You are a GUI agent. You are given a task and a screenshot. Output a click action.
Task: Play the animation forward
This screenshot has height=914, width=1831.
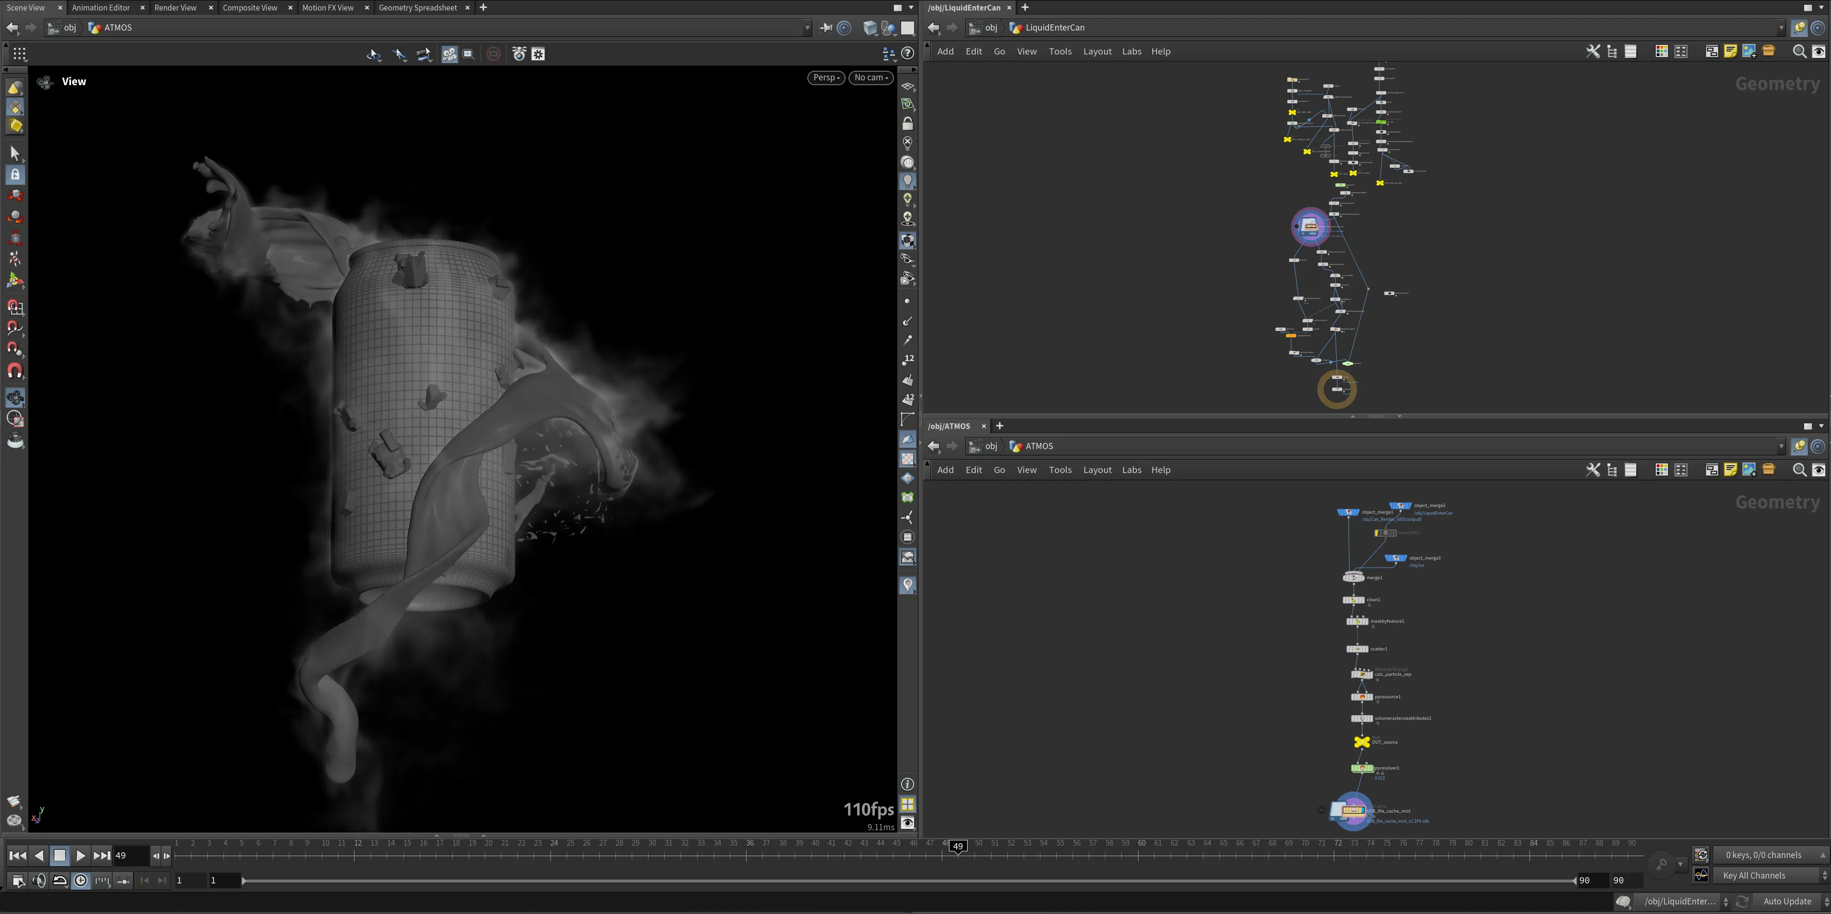click(x=80, y=856)
